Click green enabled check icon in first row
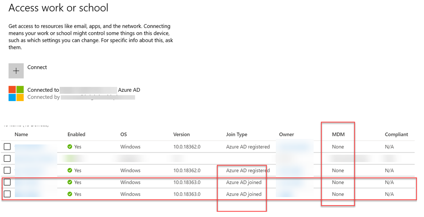The image size is (424, 217). click(x=70, y=147)
